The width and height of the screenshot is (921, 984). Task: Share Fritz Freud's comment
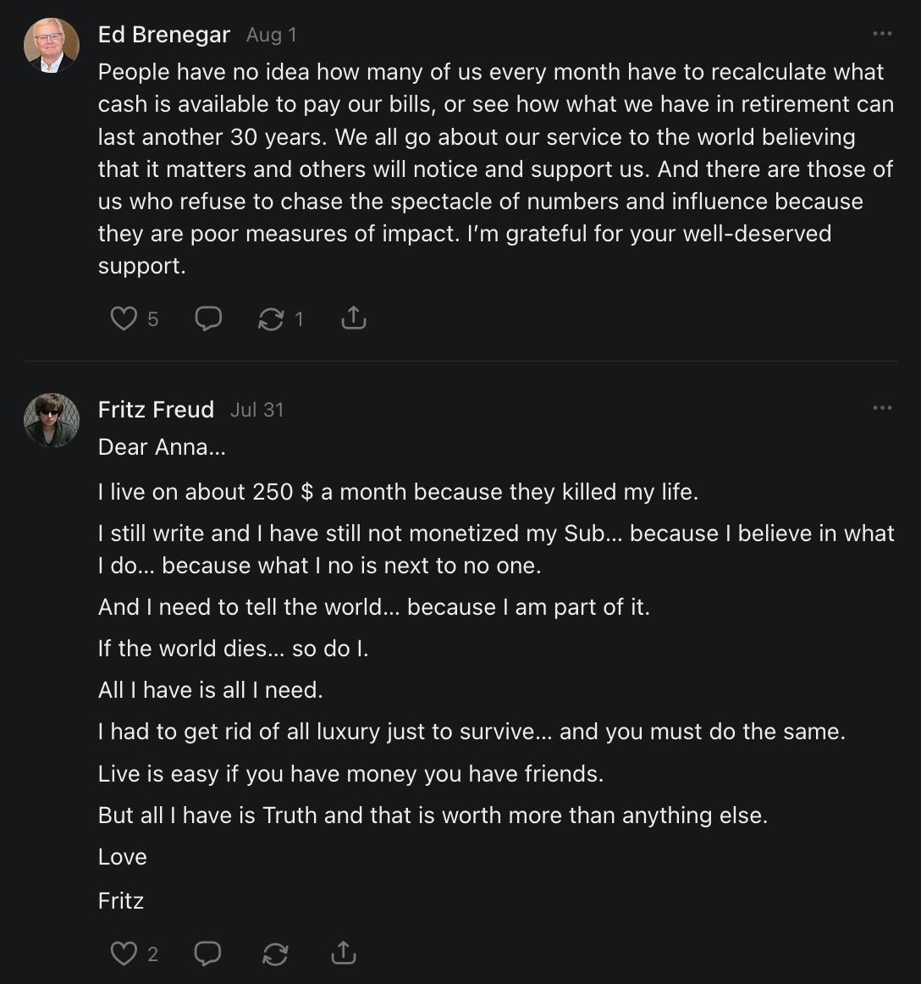coord(343,954)
